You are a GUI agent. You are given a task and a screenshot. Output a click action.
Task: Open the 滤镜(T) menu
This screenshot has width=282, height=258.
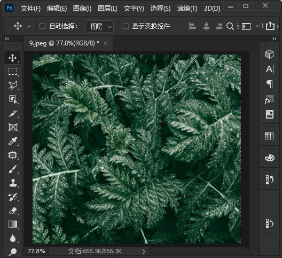[187, 9]
